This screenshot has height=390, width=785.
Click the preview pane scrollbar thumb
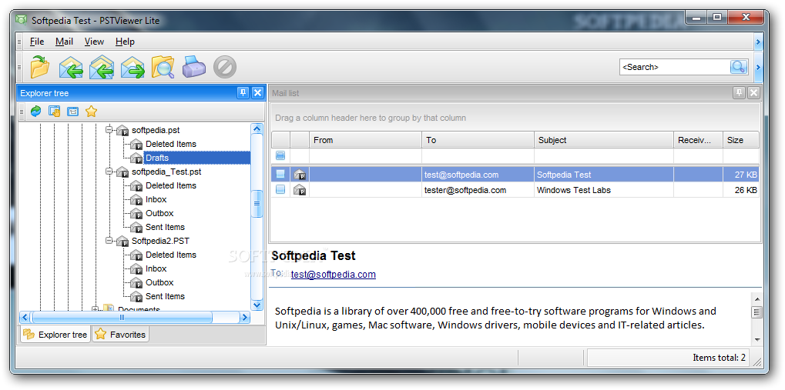coord(757,312)
